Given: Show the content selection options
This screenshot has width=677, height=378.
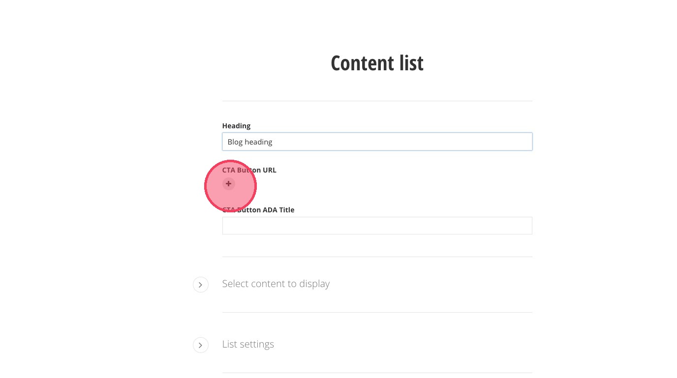Looking at the screenshot, I should click(x=201, y=285).
